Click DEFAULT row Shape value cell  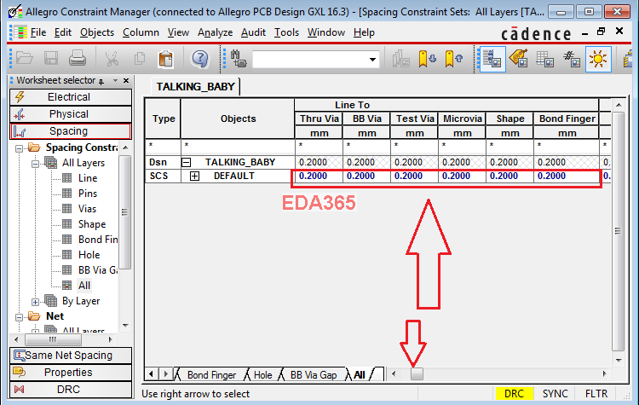point(509,176)
